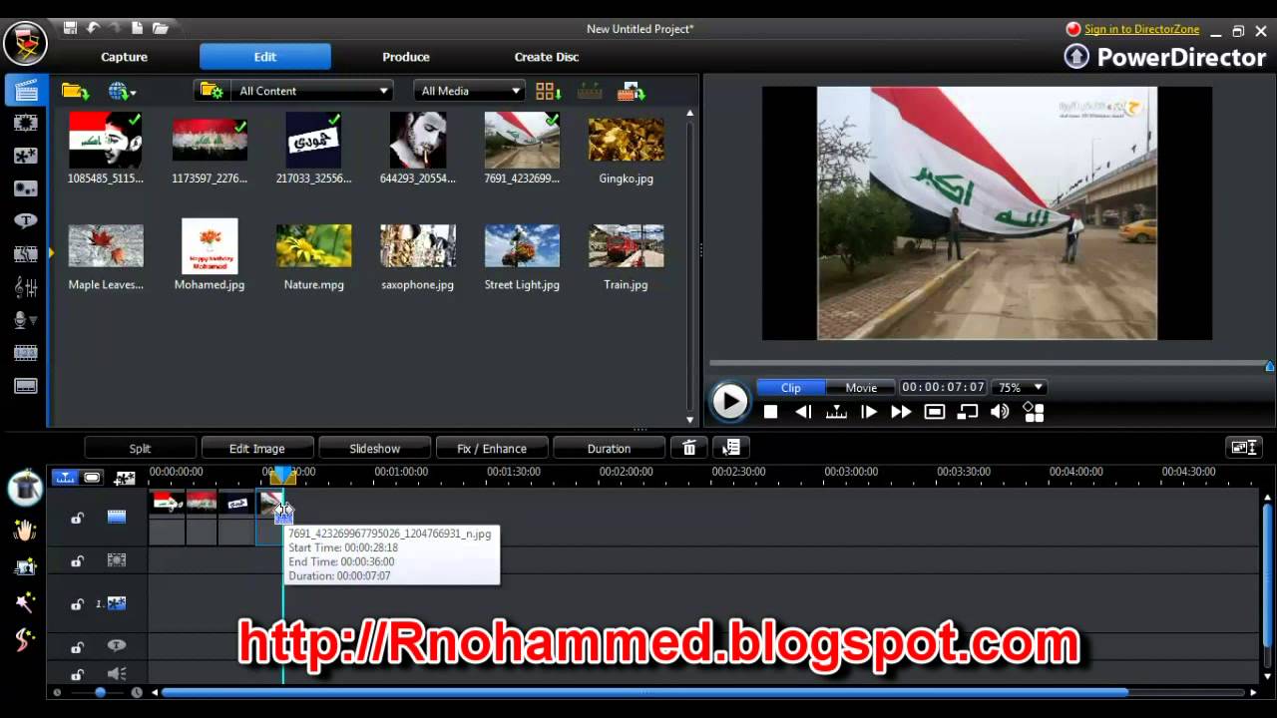Screen dimensions: 1277x718
Task: Switch to Storyboard view
Action: point(92,478)
